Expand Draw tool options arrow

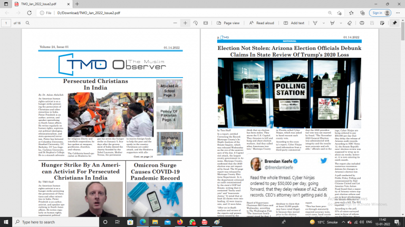(324, 23)
